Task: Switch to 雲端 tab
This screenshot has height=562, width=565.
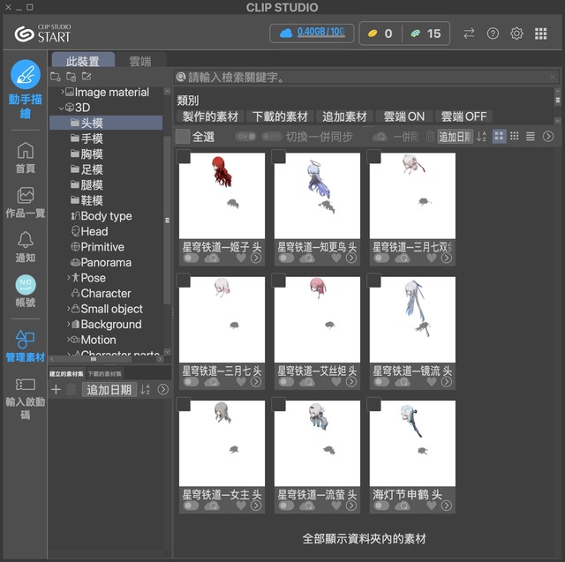Action: (139, 61)
